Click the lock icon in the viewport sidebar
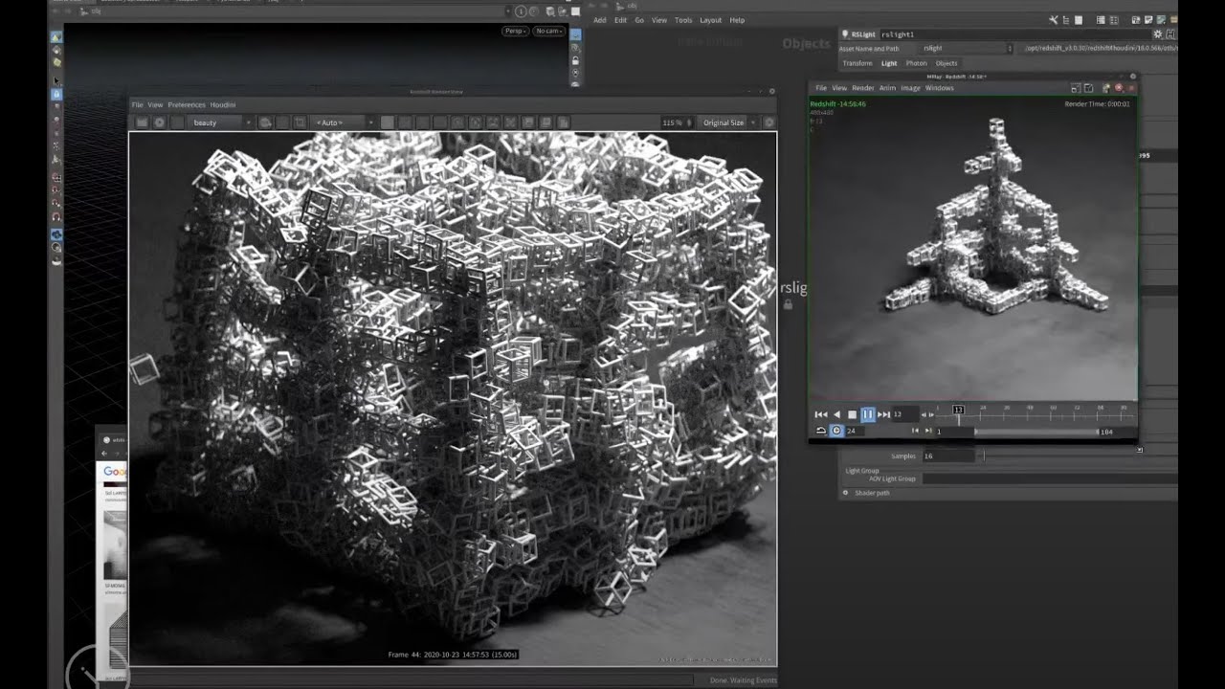The width and height of the screenshot is (1225, 689). [575, 60]
